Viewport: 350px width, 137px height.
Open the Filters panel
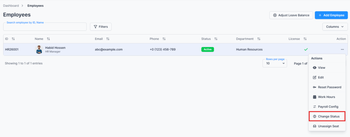click(x=100, y=27)
